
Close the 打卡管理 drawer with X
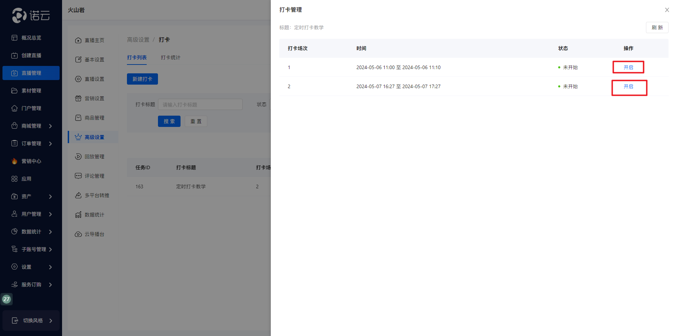pos(667,10)
